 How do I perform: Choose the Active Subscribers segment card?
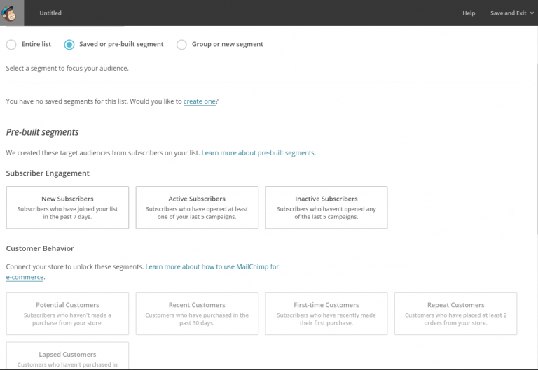point(197,207)
